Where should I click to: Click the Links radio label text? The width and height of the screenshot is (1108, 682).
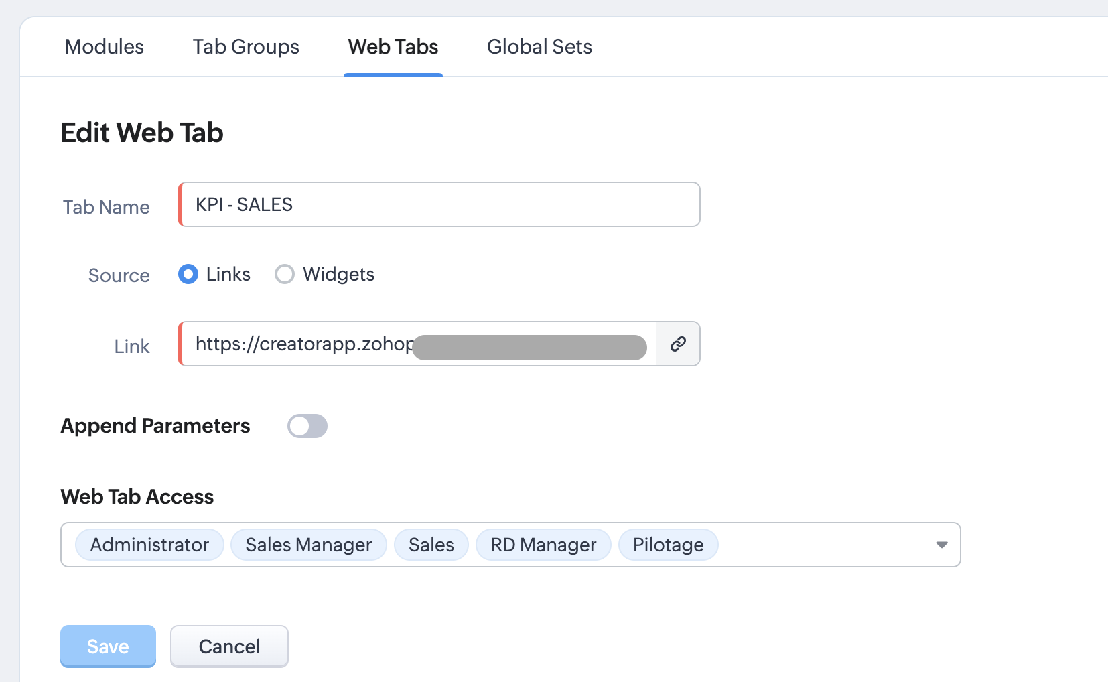click(228, 274)
